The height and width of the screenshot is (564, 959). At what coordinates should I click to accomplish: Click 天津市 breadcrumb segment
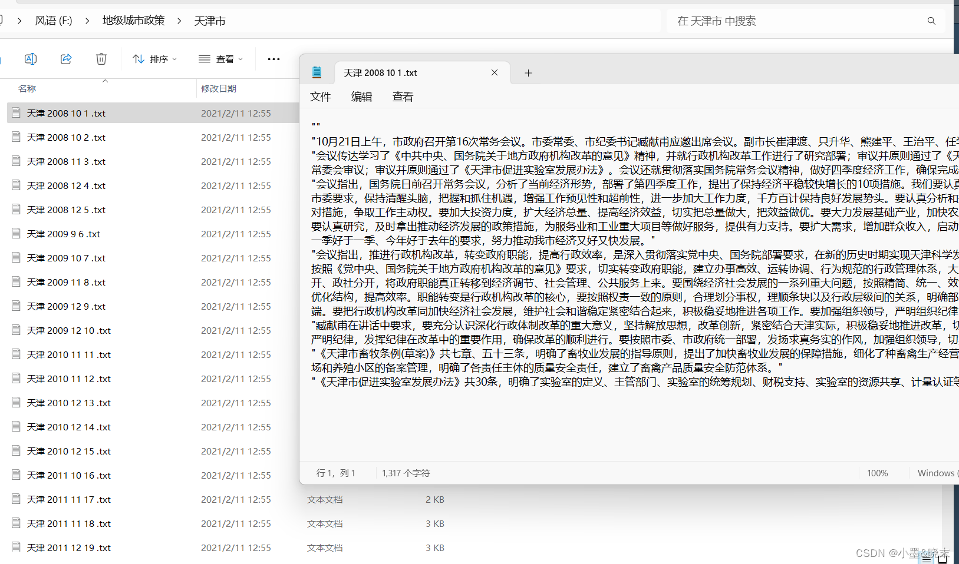210,21
